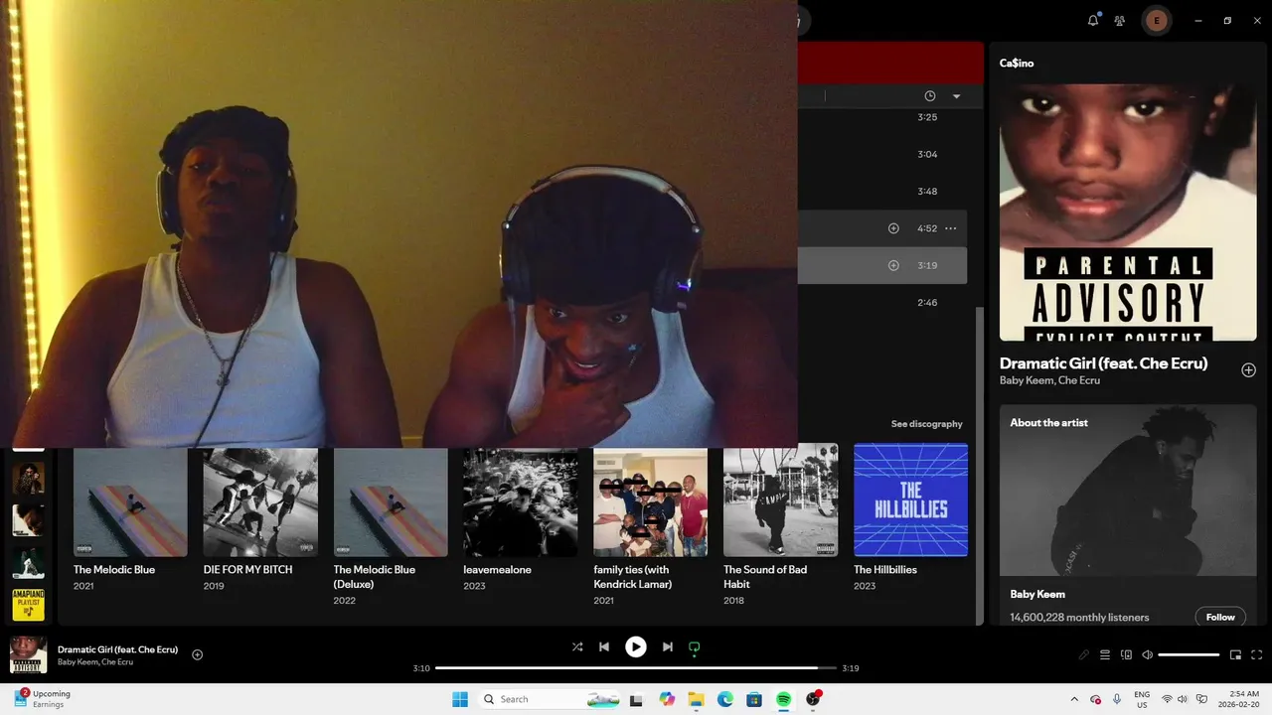1272x715 pixels.
Task: Open the Amapiano Playlist sidebar thumbnail
Action: tap(28, 605)
